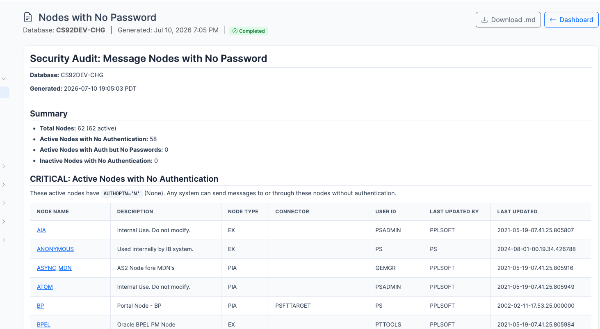Image resolution: width=600 pixels, height=329 pixels.
Task: Open the ATOM node link
Action: coord(45,287)
